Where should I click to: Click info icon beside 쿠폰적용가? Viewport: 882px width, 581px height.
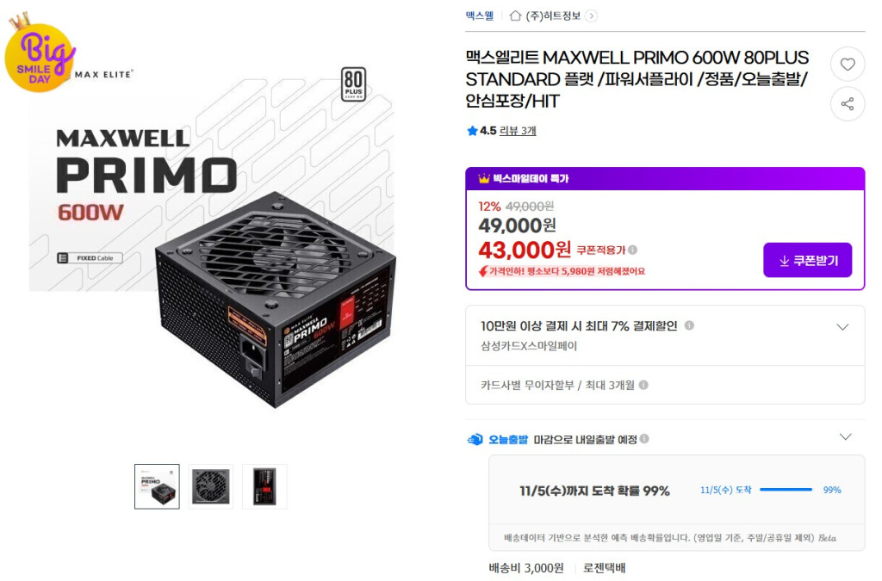point(633,250)
